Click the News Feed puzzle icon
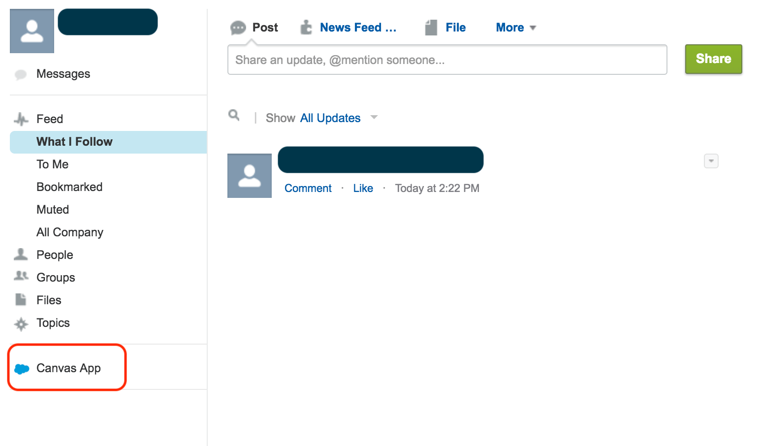Viewport: 760px width, 446px height. 306,27
